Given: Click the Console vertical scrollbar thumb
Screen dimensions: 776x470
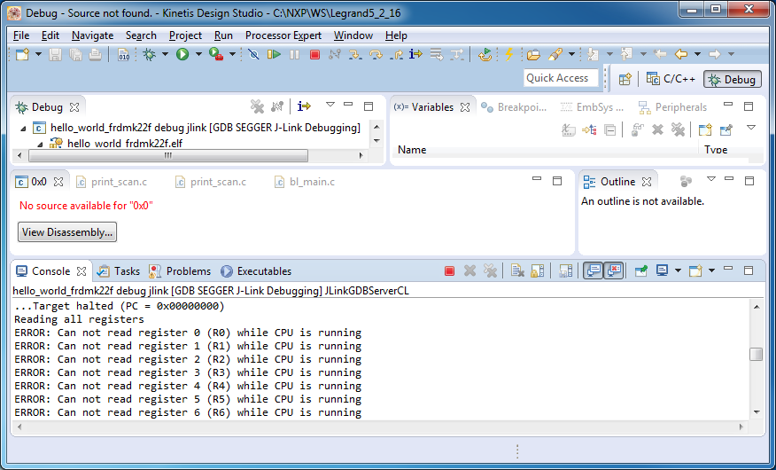Looking at the screenshot, I should coord(757,355).
